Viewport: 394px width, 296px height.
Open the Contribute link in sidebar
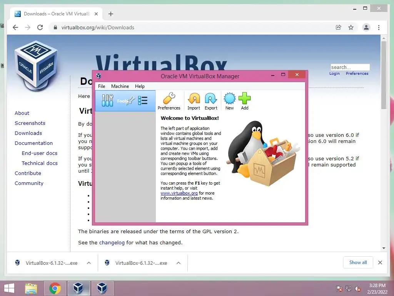(x=28, y=173)
